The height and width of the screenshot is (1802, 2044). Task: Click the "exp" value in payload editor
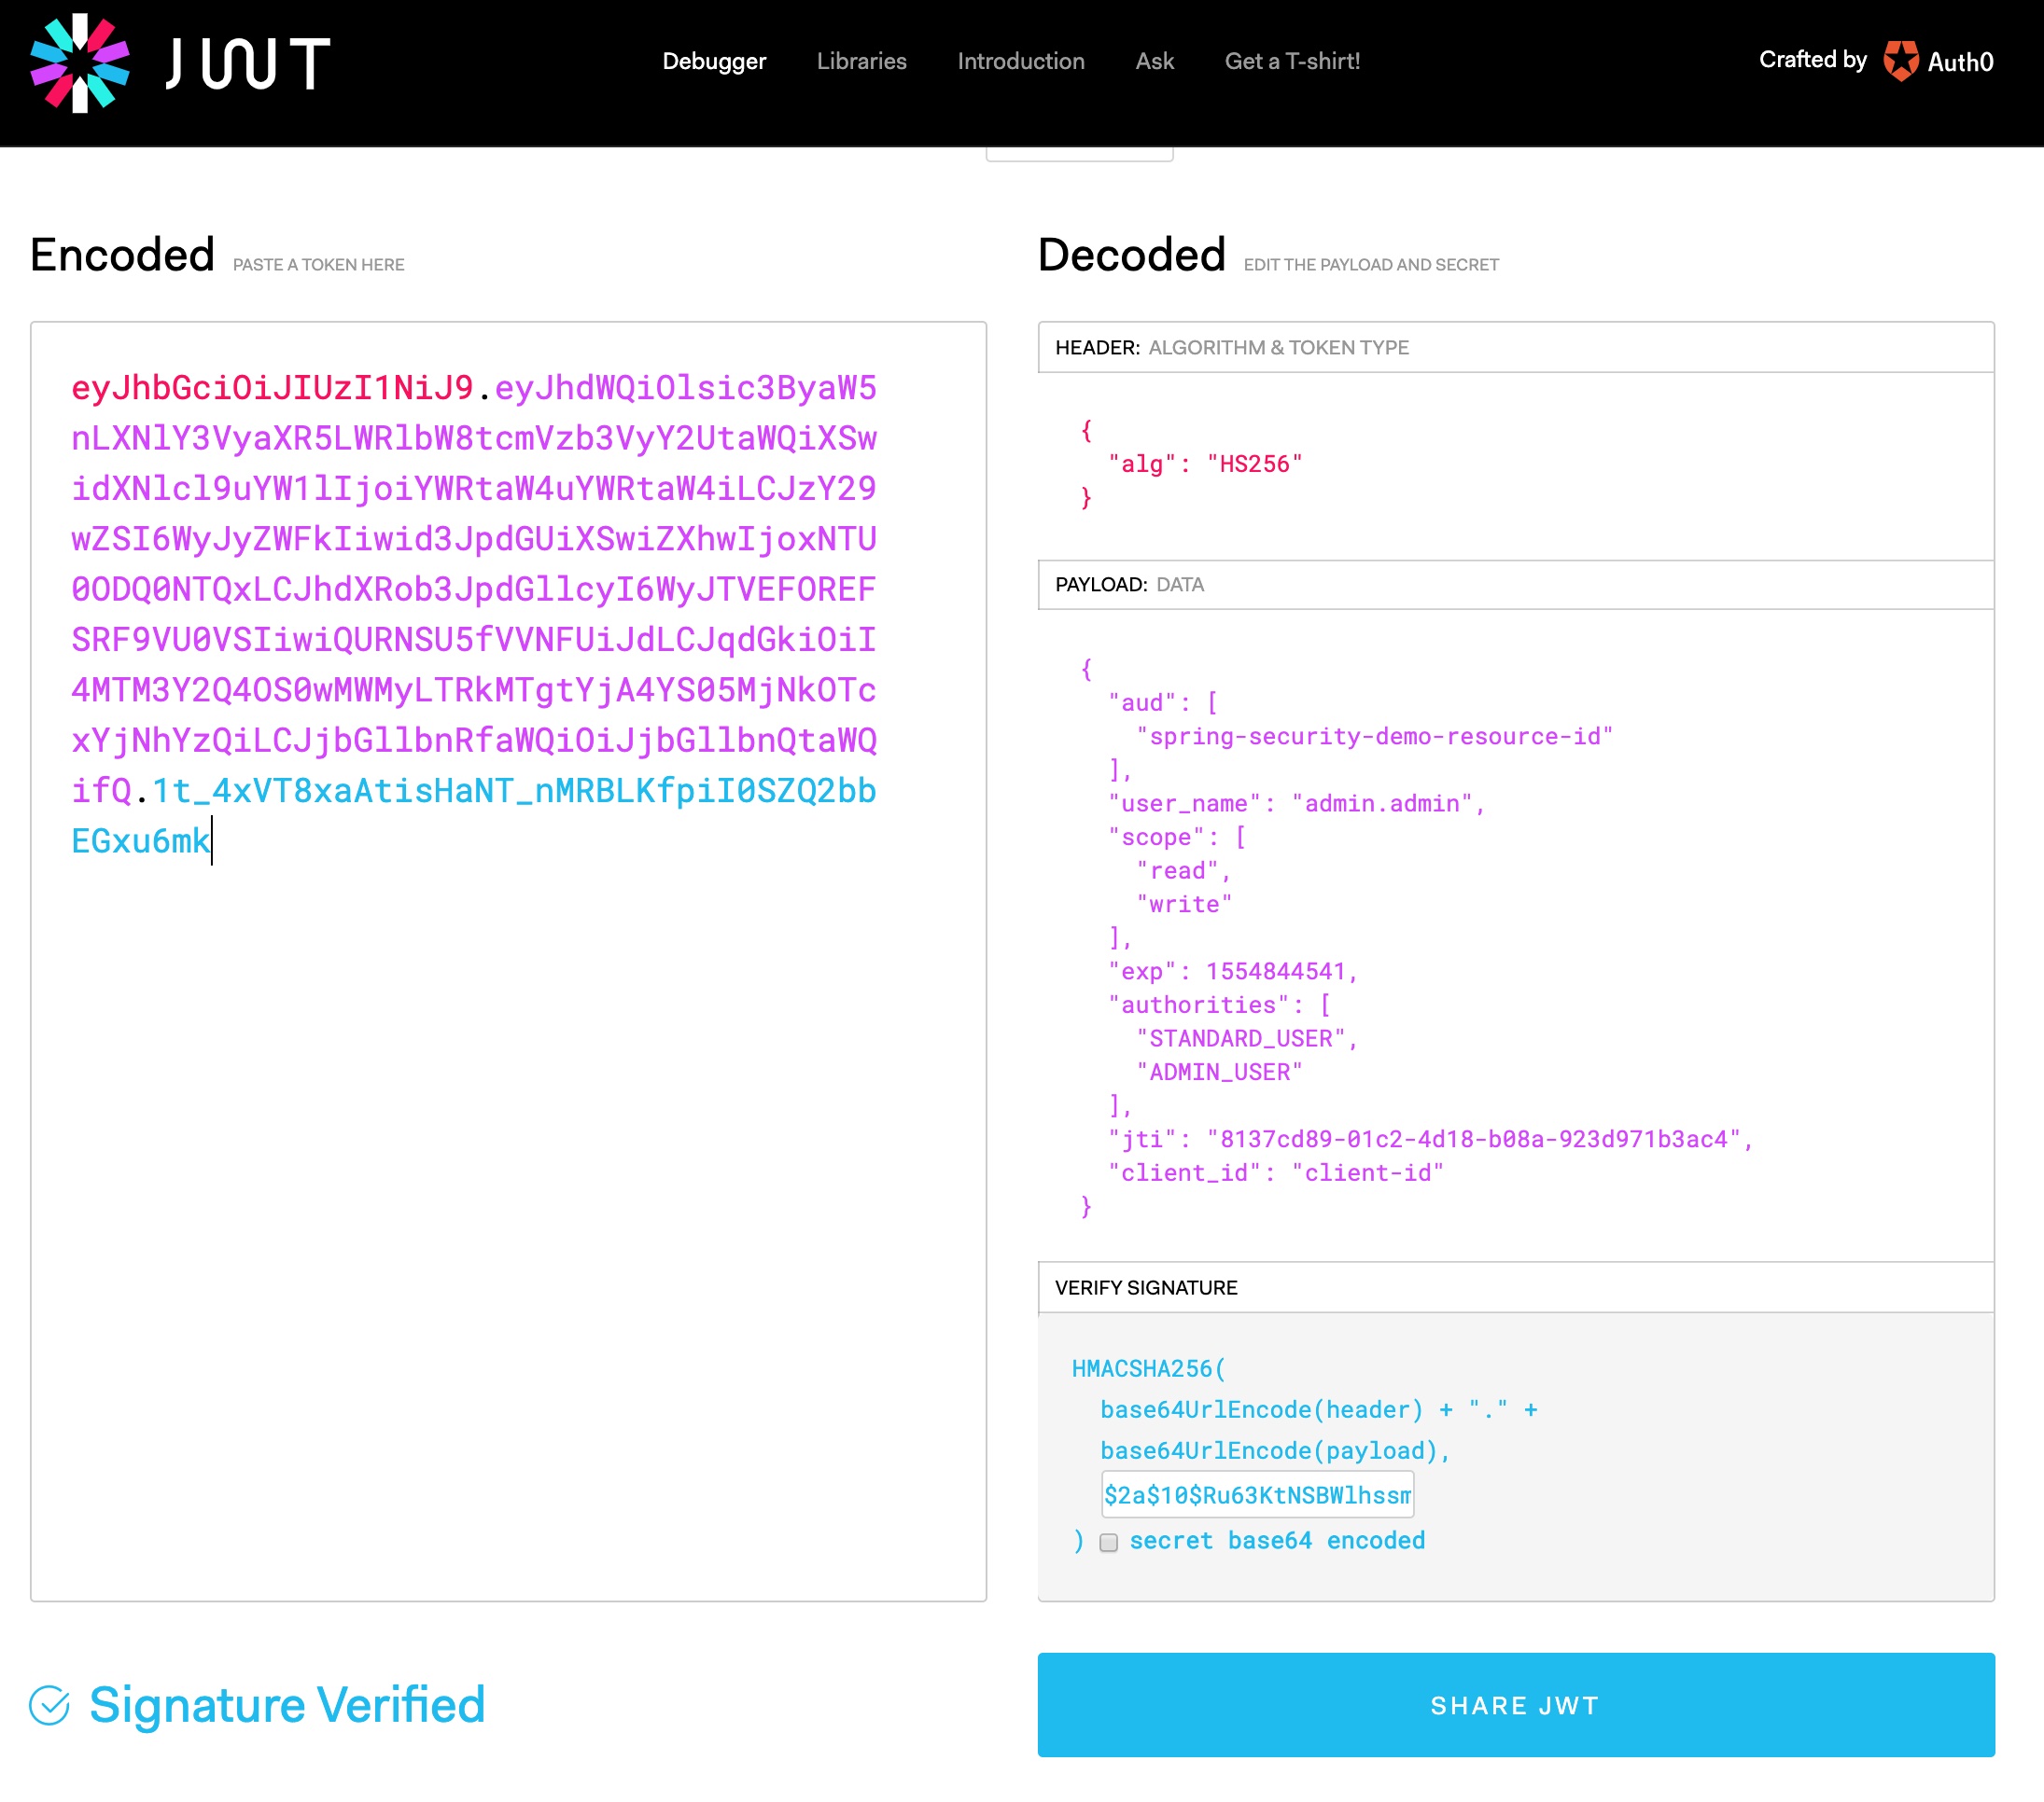click(x=1275, y=972)
